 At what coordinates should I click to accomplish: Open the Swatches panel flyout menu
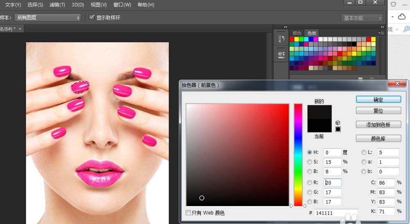[381, 33]
